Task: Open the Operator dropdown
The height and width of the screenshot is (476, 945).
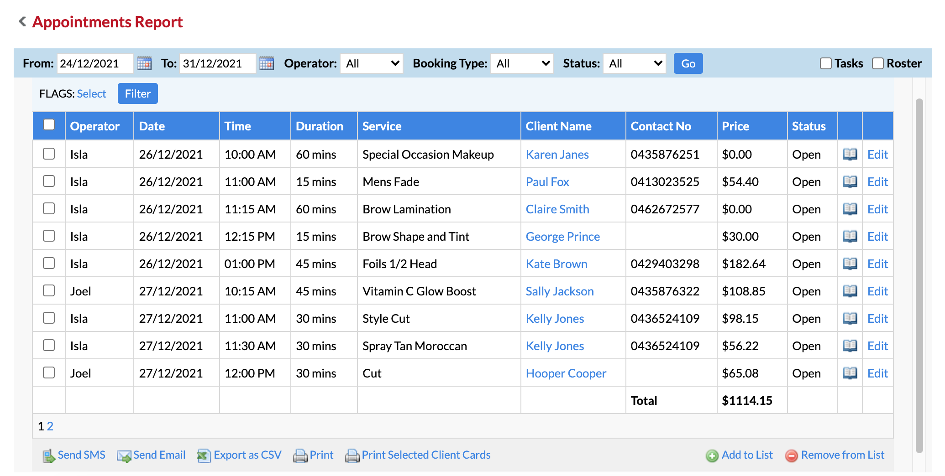Action: [372, 63]
